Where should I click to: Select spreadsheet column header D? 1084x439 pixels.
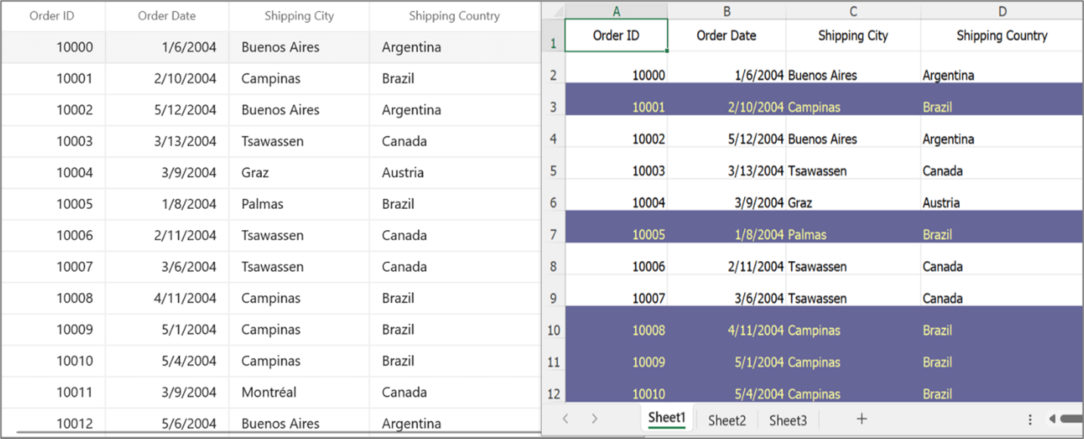click(x=1001, y=11)
